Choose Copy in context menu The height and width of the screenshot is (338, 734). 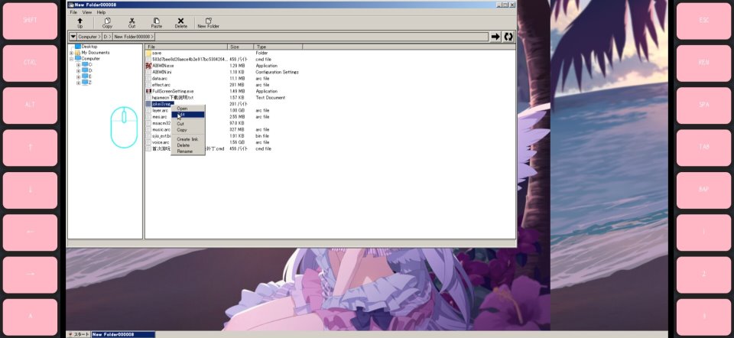coord(188,130)
